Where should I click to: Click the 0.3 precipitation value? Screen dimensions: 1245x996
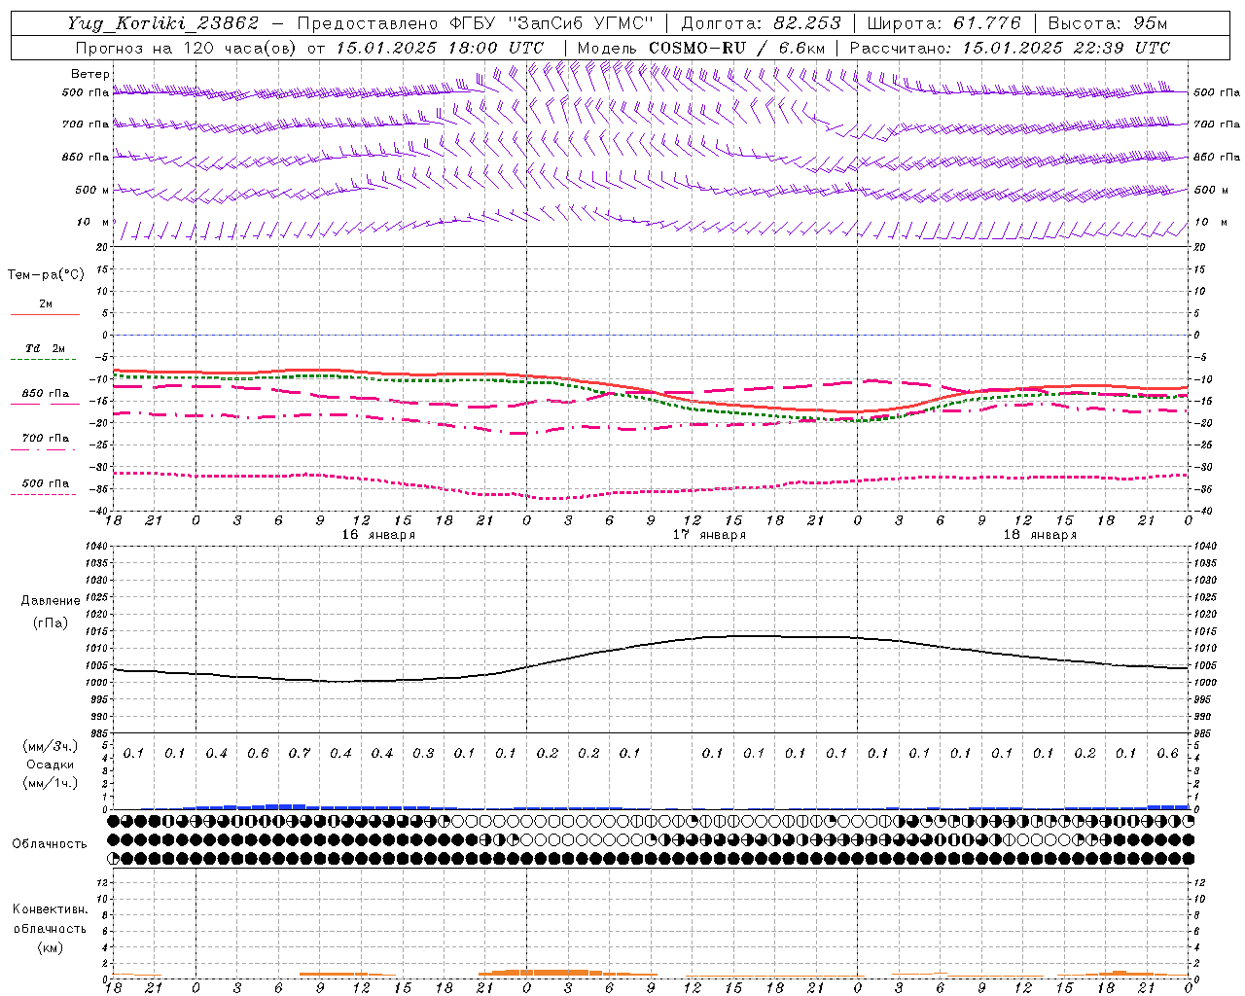pyautogui.click(x=423, y=754)
